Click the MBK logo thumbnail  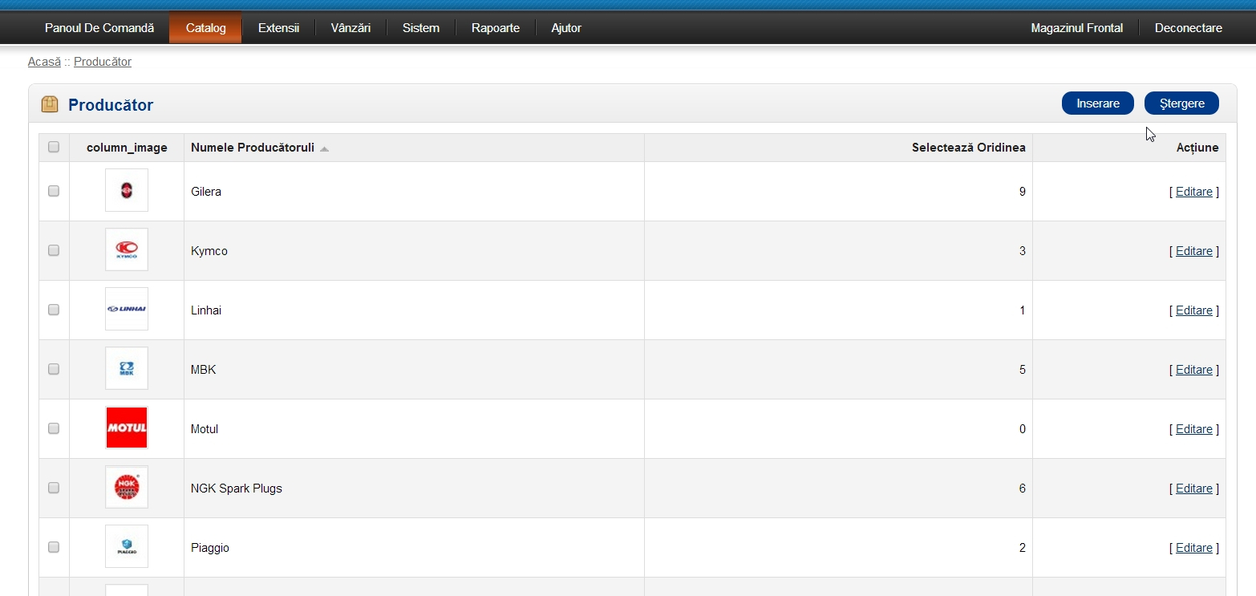127,369
